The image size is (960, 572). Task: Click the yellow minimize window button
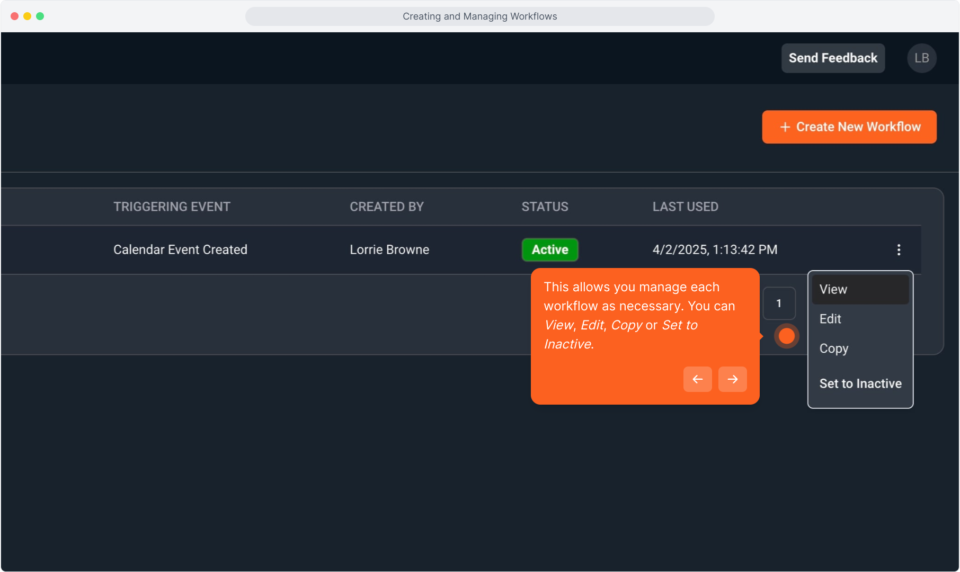pyautogui.click(x=28, y=16)
